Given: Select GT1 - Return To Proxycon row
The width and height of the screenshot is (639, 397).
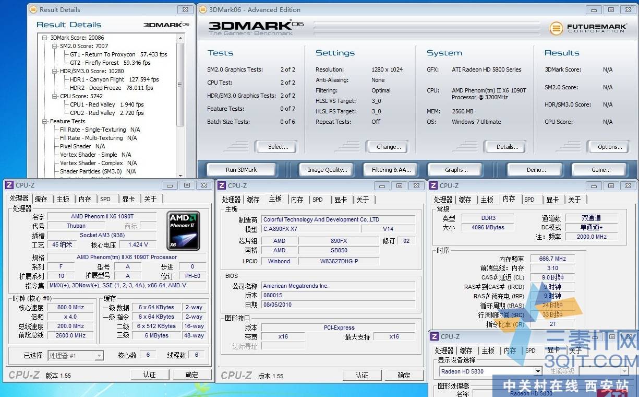Looking at the screenshot, I should pyautogui.click(x=118, y=54).
